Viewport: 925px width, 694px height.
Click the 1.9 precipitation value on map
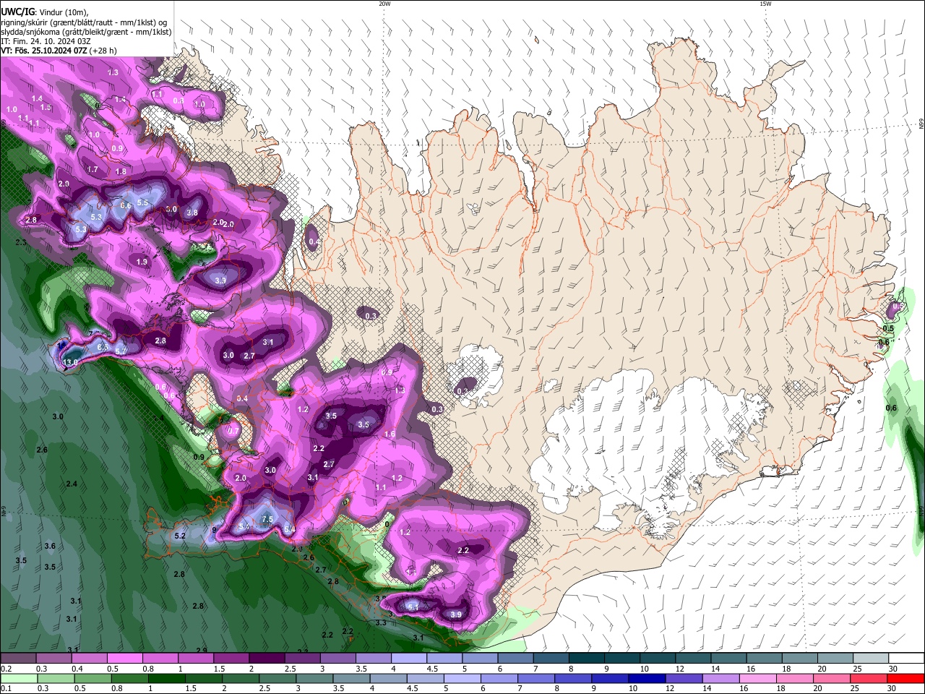pos(142,262)
